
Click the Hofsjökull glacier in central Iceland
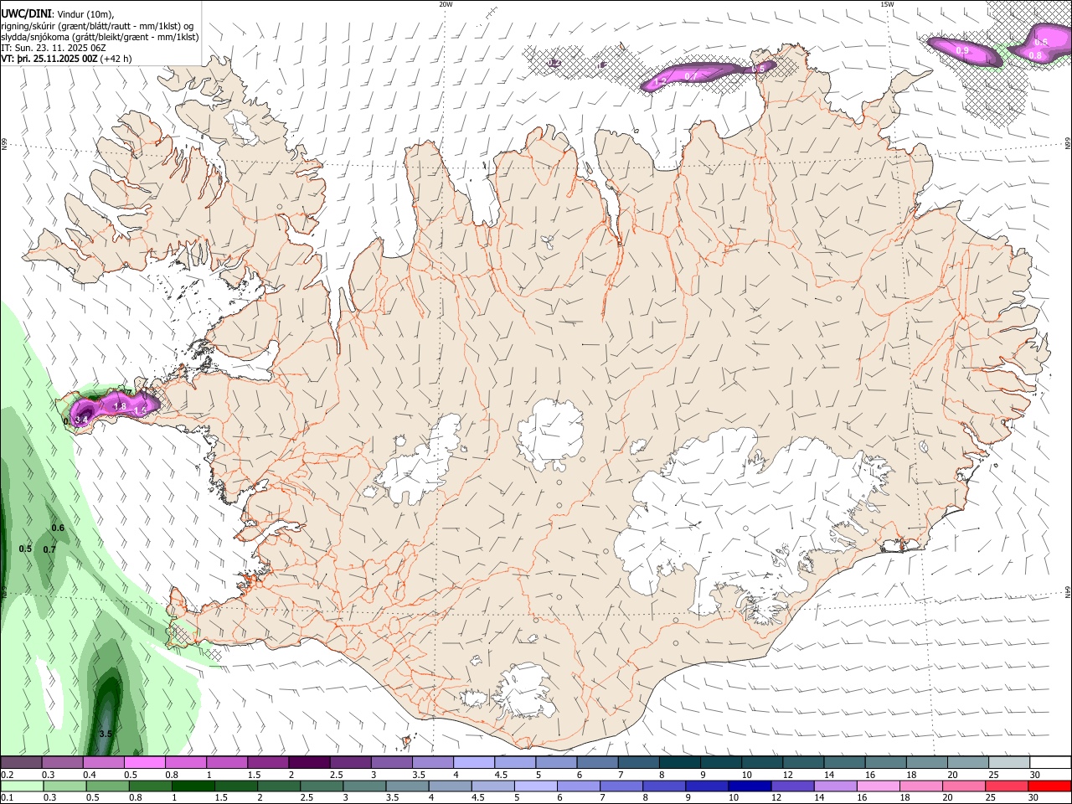[x=550, y=435]
